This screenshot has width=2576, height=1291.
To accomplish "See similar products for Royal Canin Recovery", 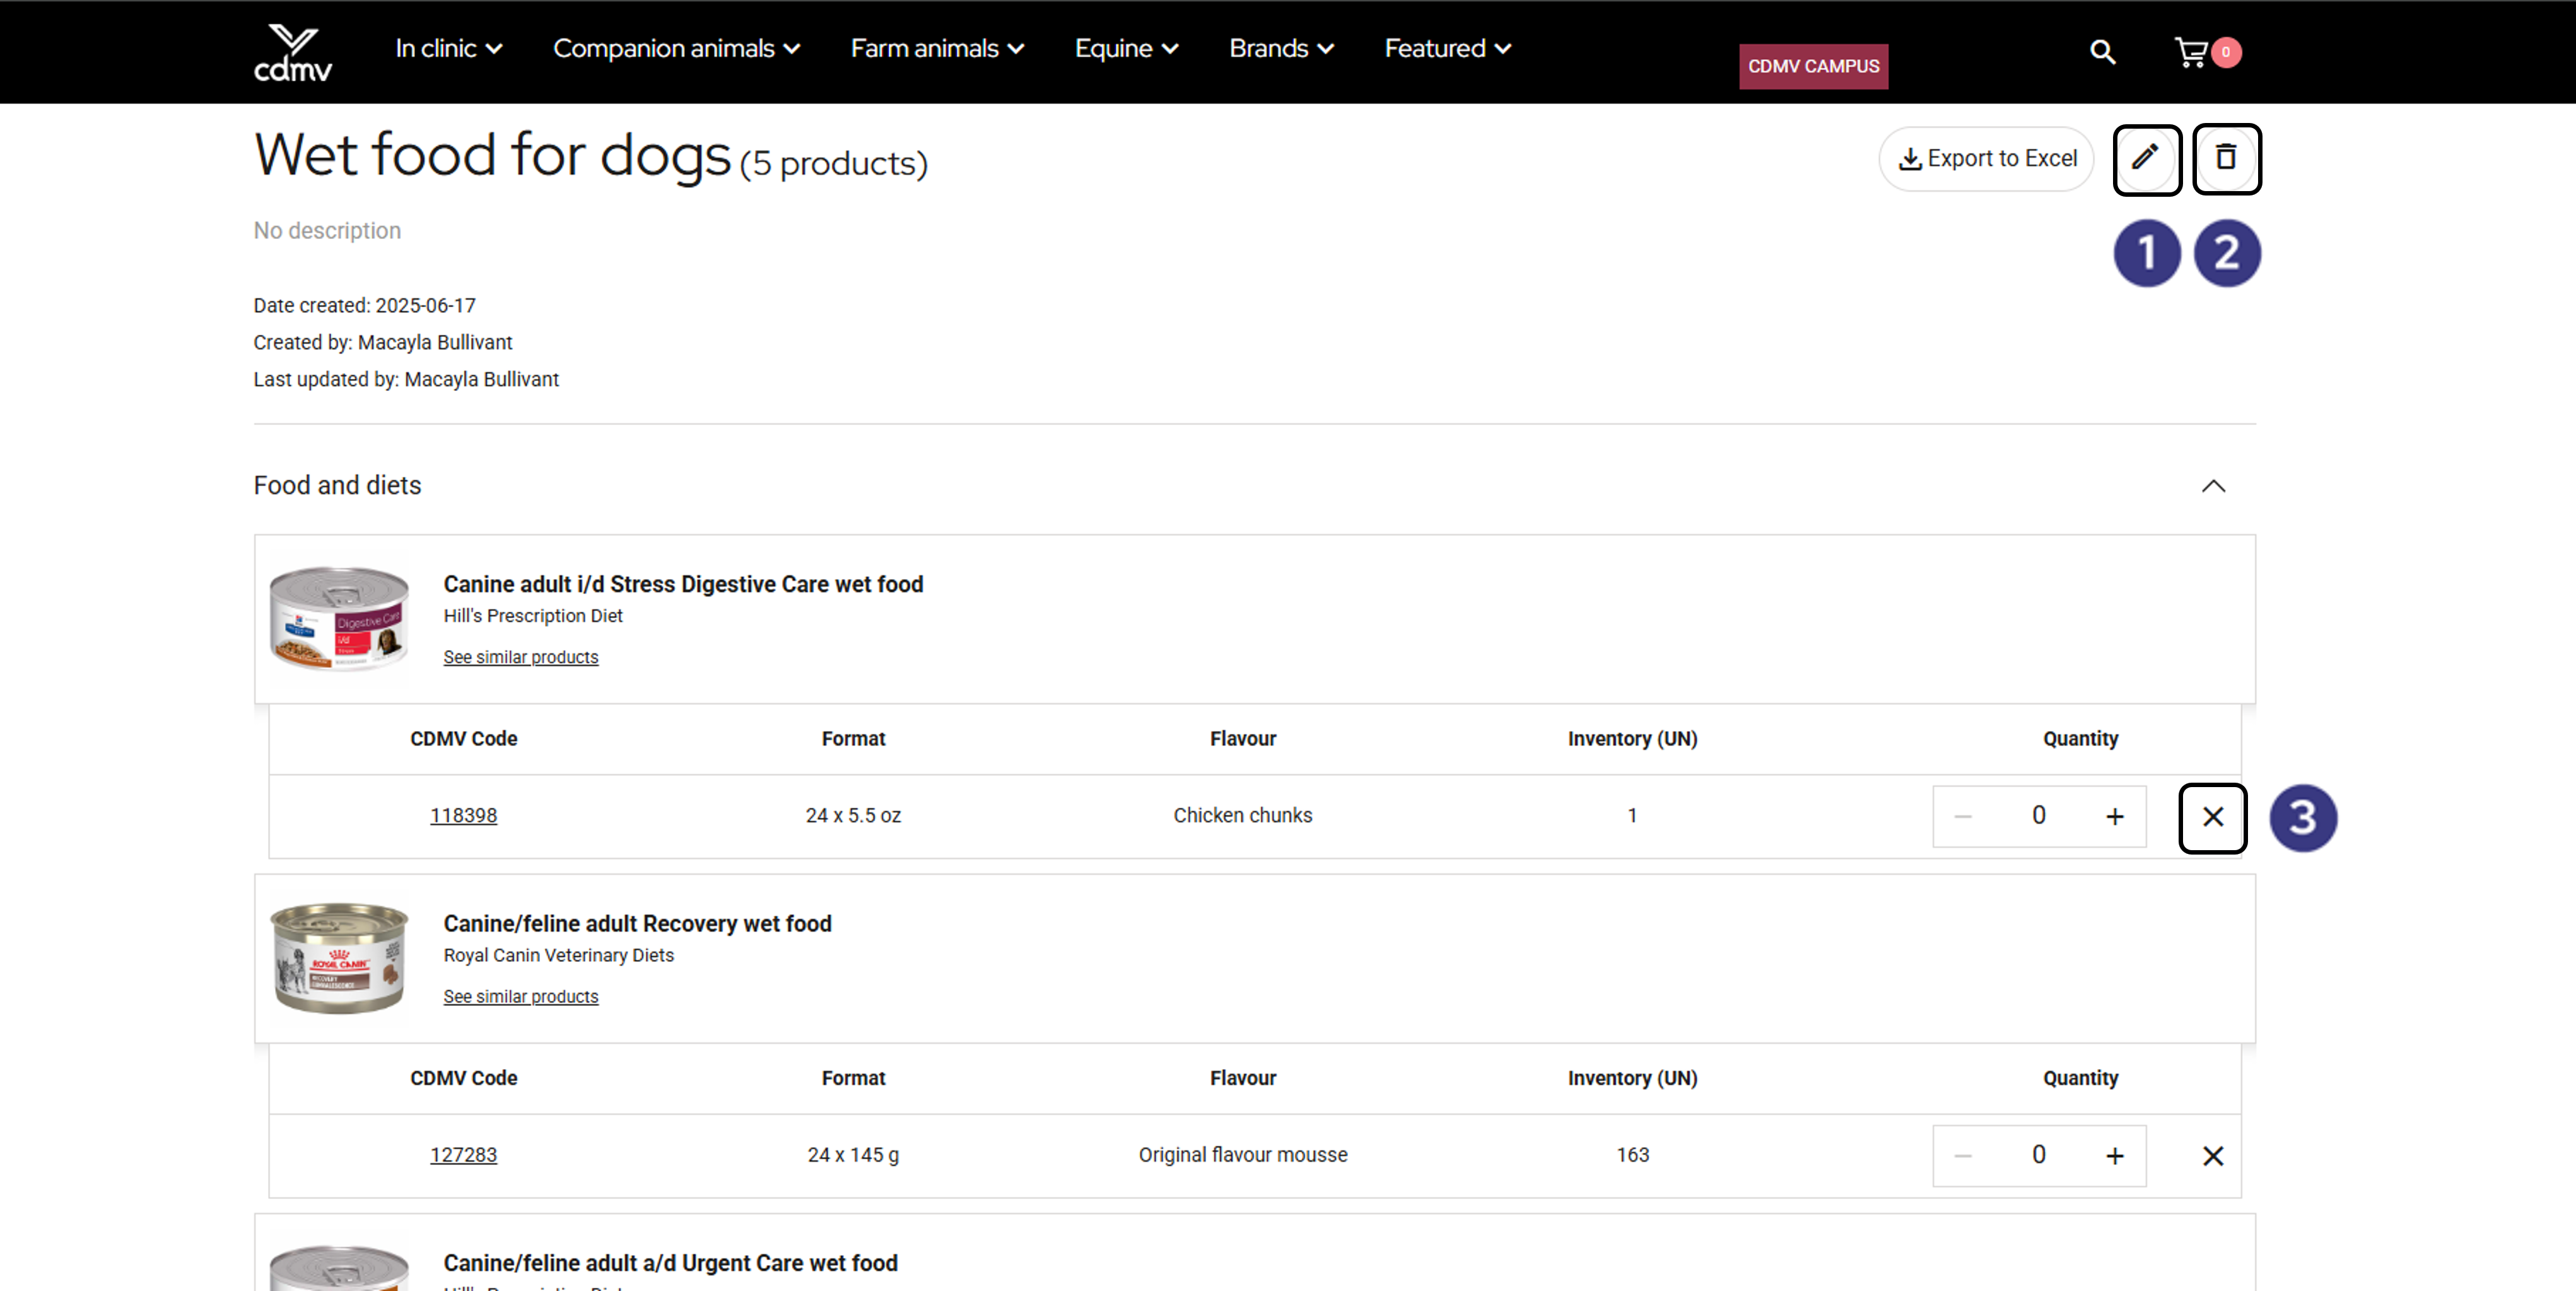I will 521,996.
